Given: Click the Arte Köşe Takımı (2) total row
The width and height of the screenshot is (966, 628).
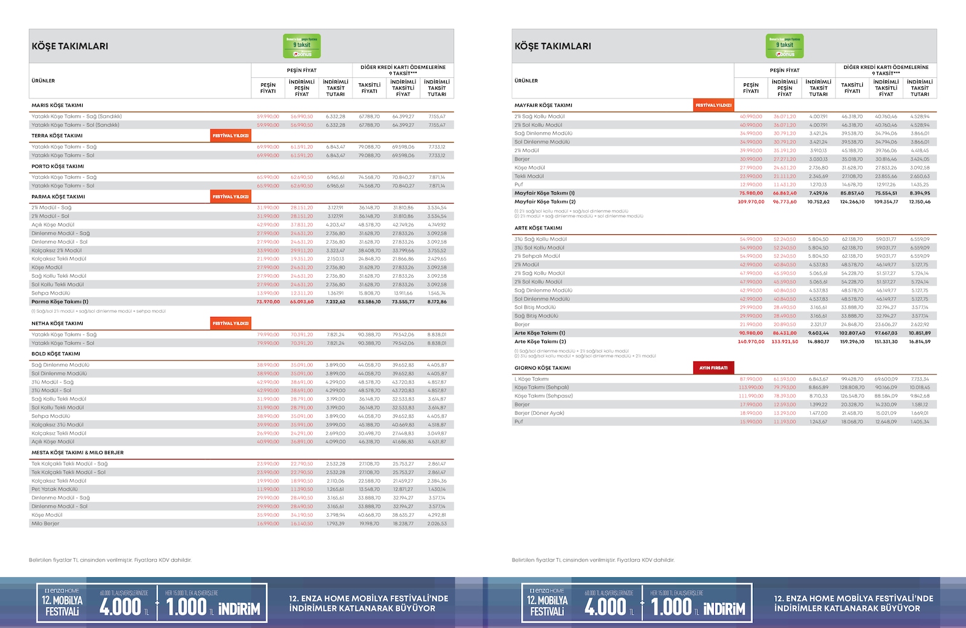Looking at the screenshot, I should 724,341.
